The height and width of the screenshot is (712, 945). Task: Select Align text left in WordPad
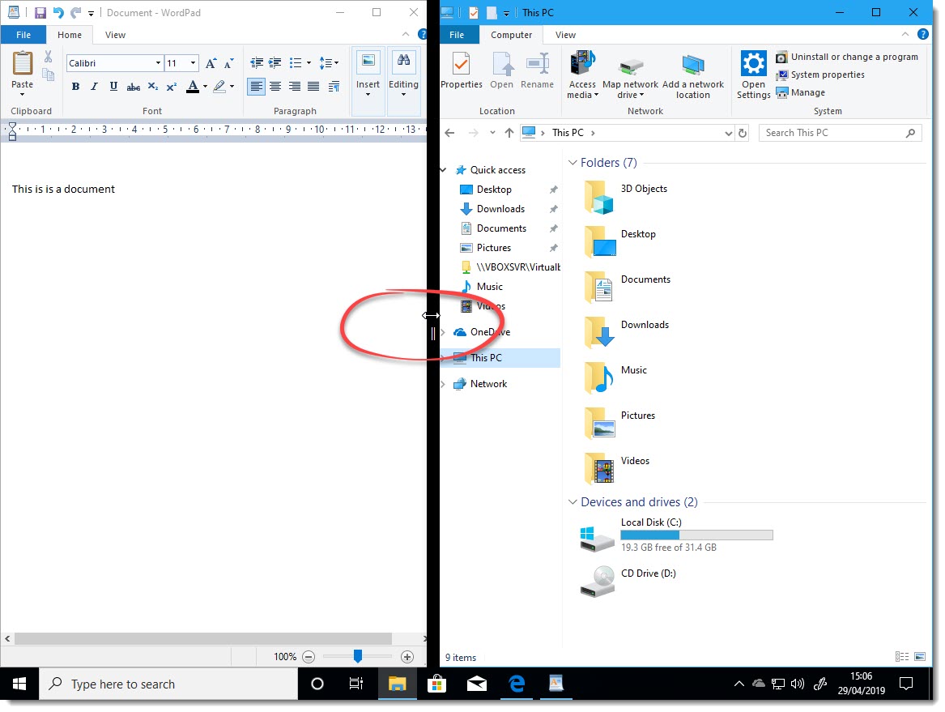pyautogui.click(x=256, y=87)
